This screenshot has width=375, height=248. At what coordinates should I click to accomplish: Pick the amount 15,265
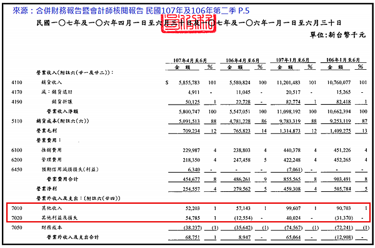point(343,92)
